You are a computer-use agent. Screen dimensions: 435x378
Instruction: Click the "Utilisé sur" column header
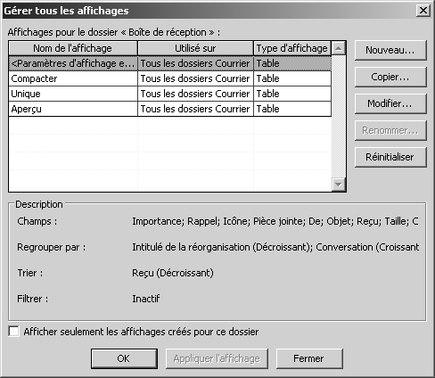pos(195,48)
